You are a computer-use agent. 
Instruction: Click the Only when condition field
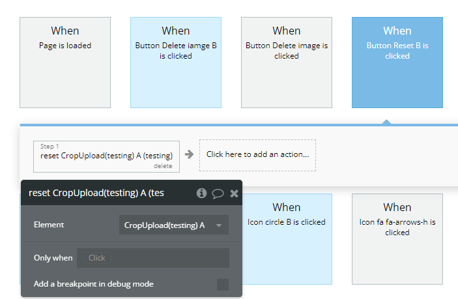pos(153,258)
